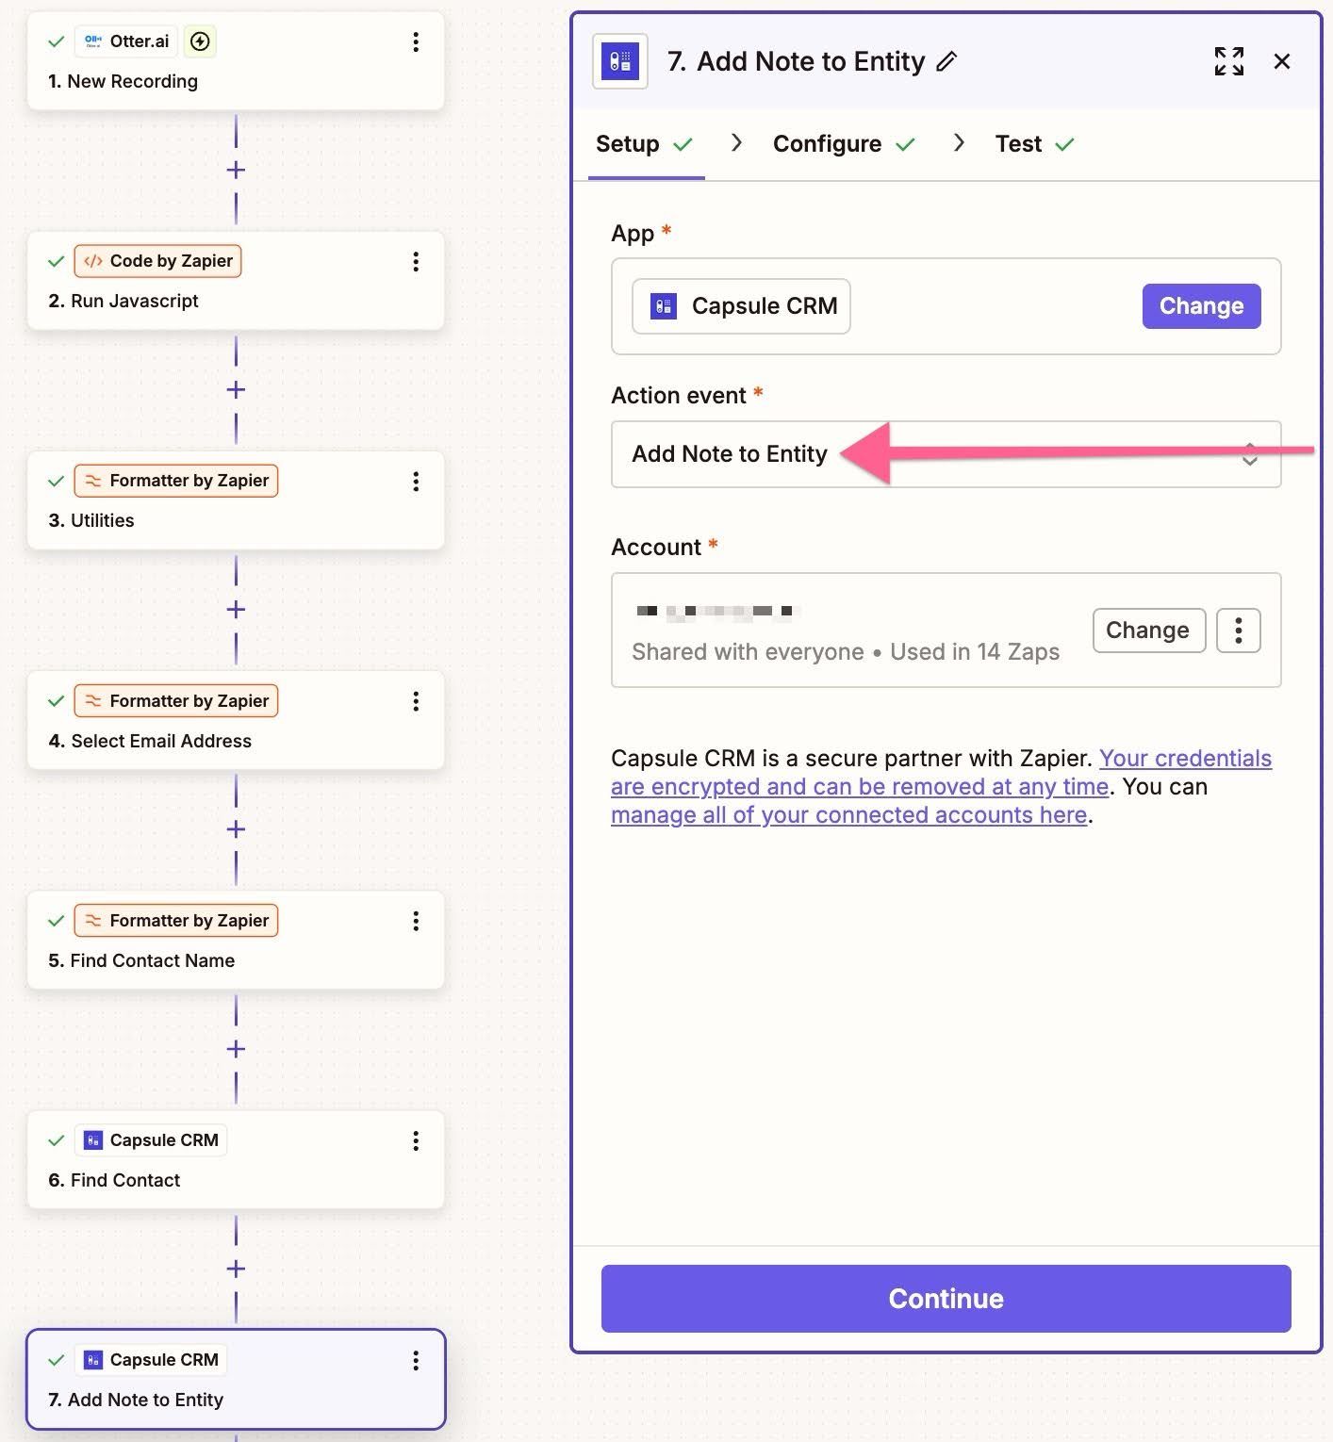Click manage all of your connected accounts link
The width and height of the screenshot is (1333, 1442).
[x=848, y=814]
